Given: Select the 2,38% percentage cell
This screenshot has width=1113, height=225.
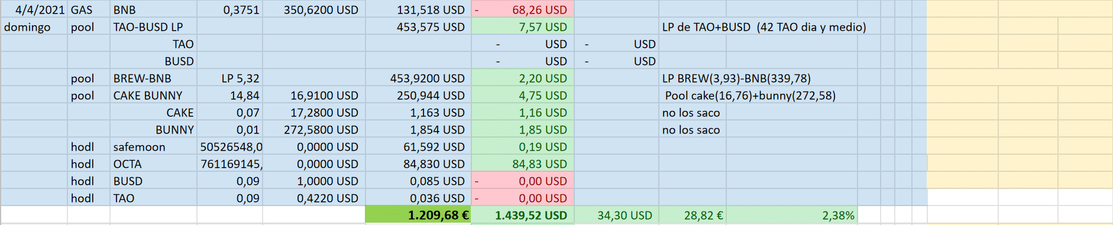Looking at the screenshot, I should coord(791,215).
